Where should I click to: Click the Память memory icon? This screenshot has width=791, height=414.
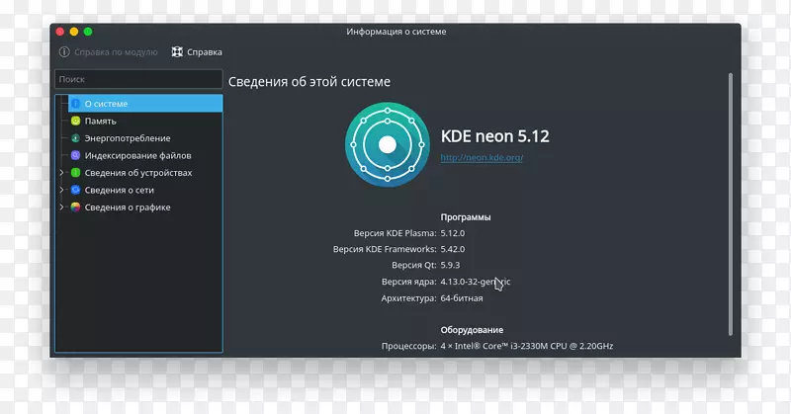(76, 121)
